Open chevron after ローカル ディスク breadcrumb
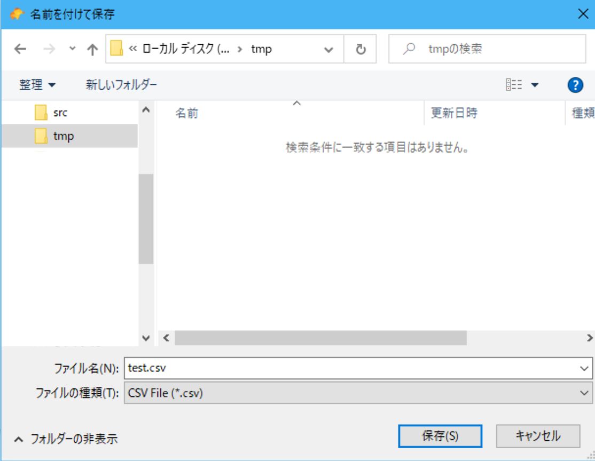This screenshot has width=595, height=461. tap(240, 49)
